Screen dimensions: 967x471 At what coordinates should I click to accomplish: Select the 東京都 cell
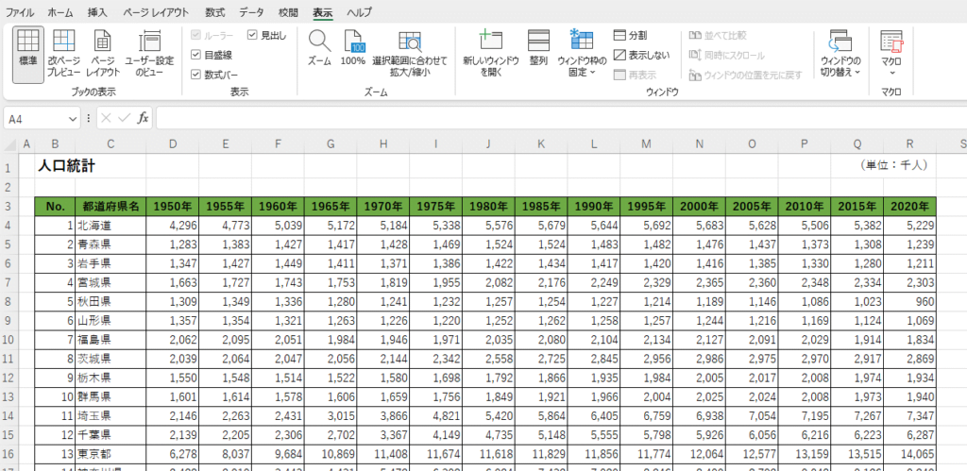tap(111, 455)
